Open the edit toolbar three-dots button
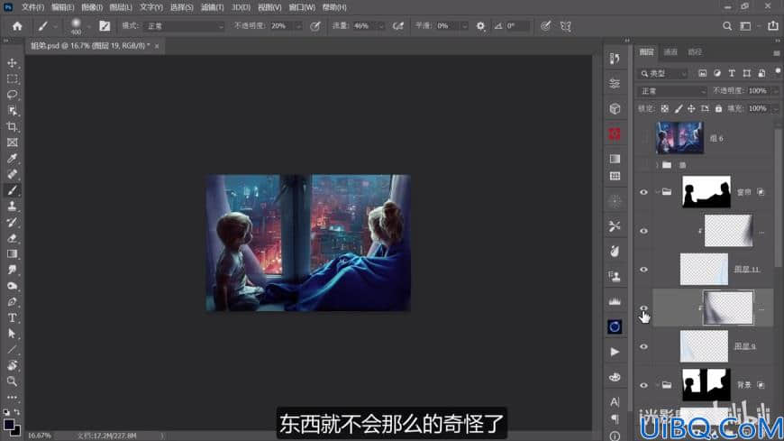Image resolution: width=784 pixels, height=441 pixels. tap(12, 398)
